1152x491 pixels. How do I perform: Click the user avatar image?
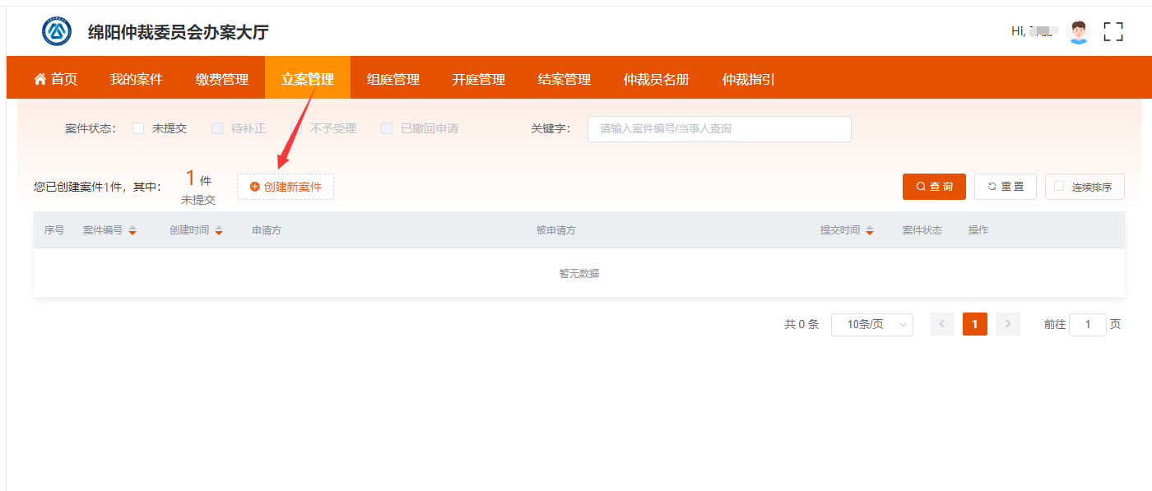[x=1078, y=31]
